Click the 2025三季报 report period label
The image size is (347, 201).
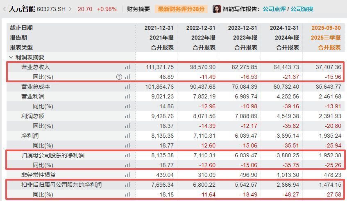pos(326,38)
